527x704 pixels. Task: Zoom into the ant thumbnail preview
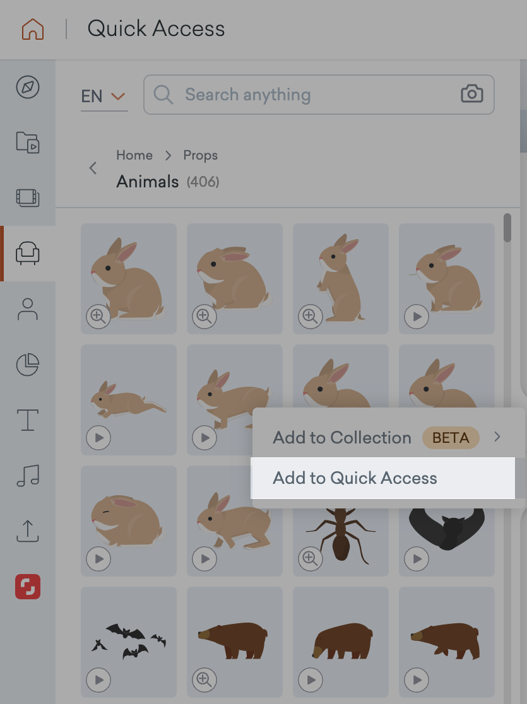310,558
